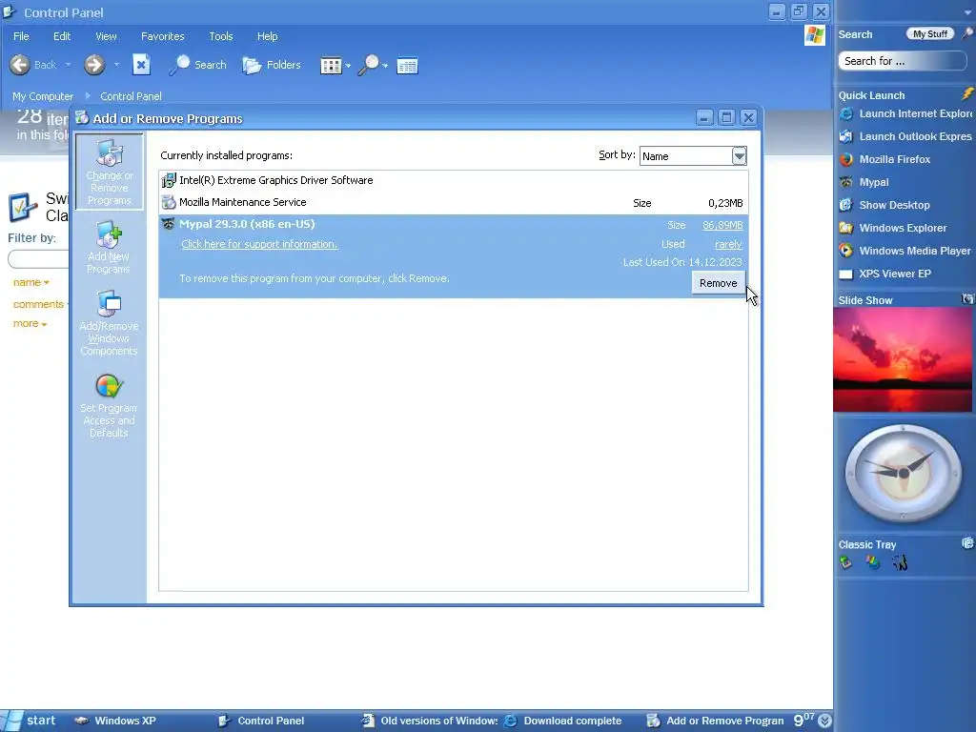976x732 pixels.
Task: Switch to Old versions of Windows taskbar item
Action: click(430, 721)
